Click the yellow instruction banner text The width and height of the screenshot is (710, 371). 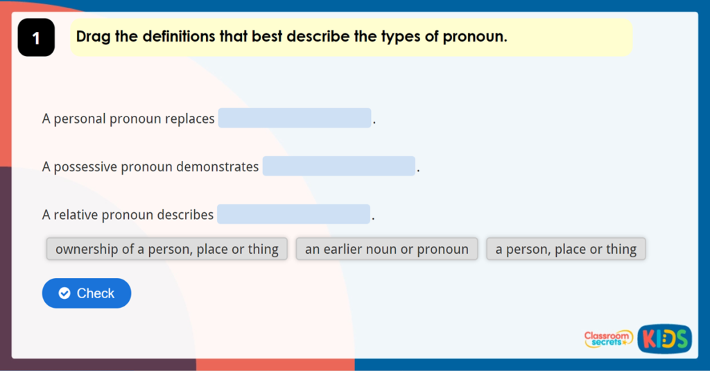291,37
